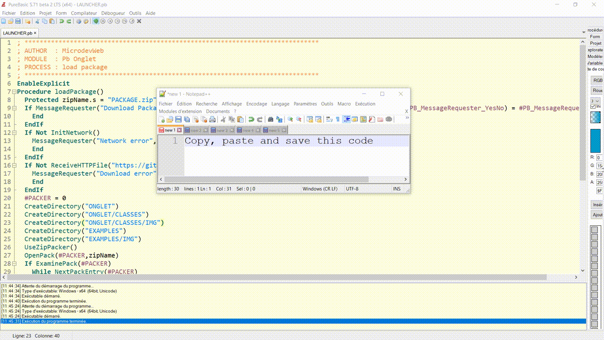Click the checkered transparency color preview
The image size is (604, 340).
(596, 117)
